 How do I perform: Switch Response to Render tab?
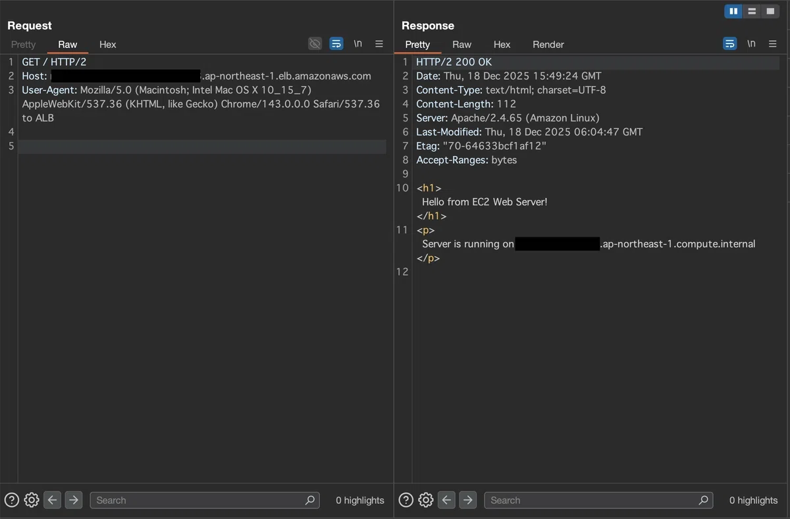548,44
